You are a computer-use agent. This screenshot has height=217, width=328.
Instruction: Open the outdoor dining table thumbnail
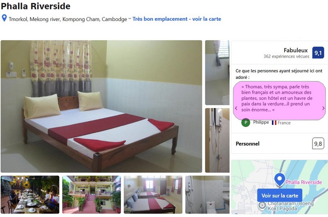click(x=30, y=194)
